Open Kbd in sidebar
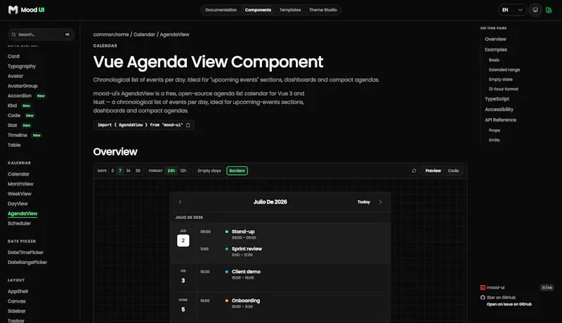Screen dimensions: 562x323 12,105
